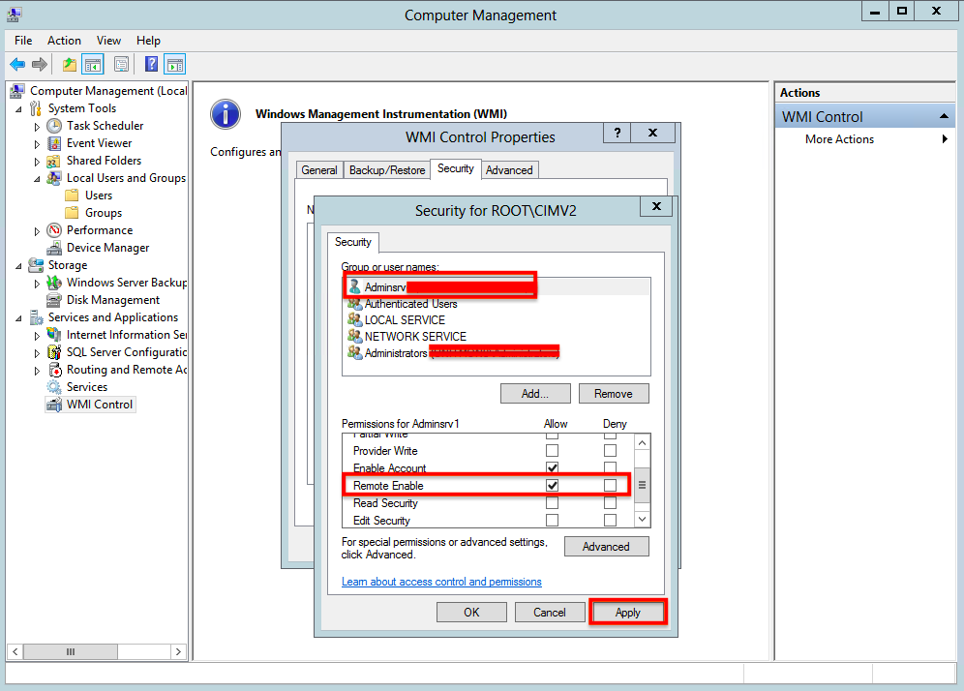
Task: Select NETWORK SERVICE in the user list
Action: (x=415, y=336)
